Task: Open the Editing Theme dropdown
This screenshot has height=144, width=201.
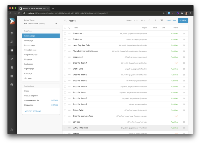Action: (41, 24)
